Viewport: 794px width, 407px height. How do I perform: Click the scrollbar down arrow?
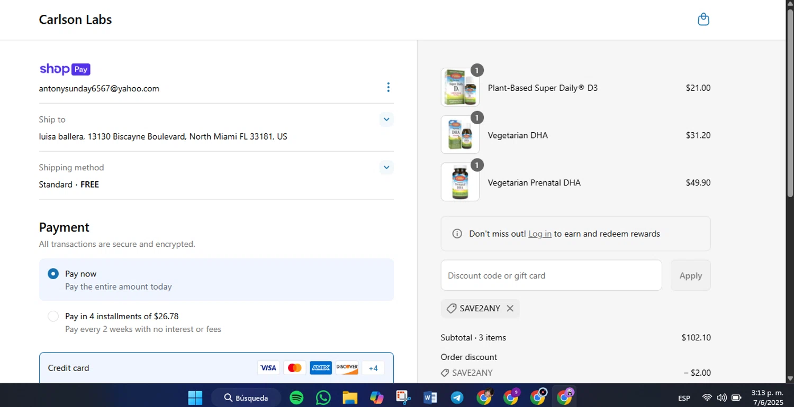coord(790,378)
